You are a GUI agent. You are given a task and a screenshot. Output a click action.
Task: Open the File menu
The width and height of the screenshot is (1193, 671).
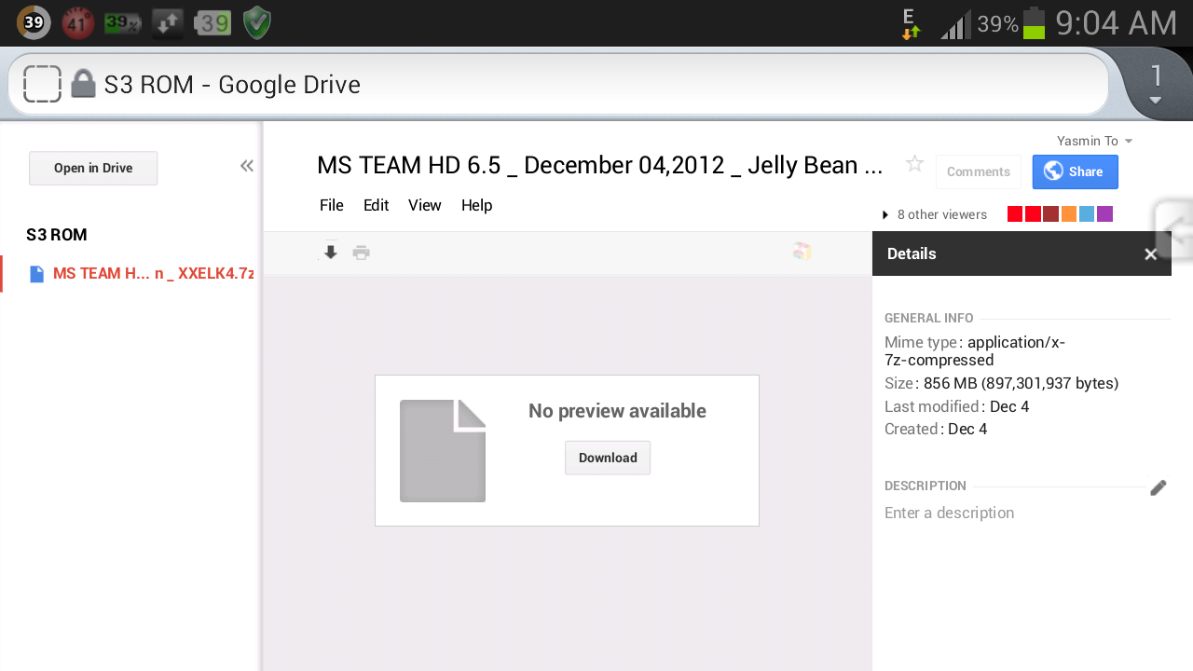pos(331,206)
